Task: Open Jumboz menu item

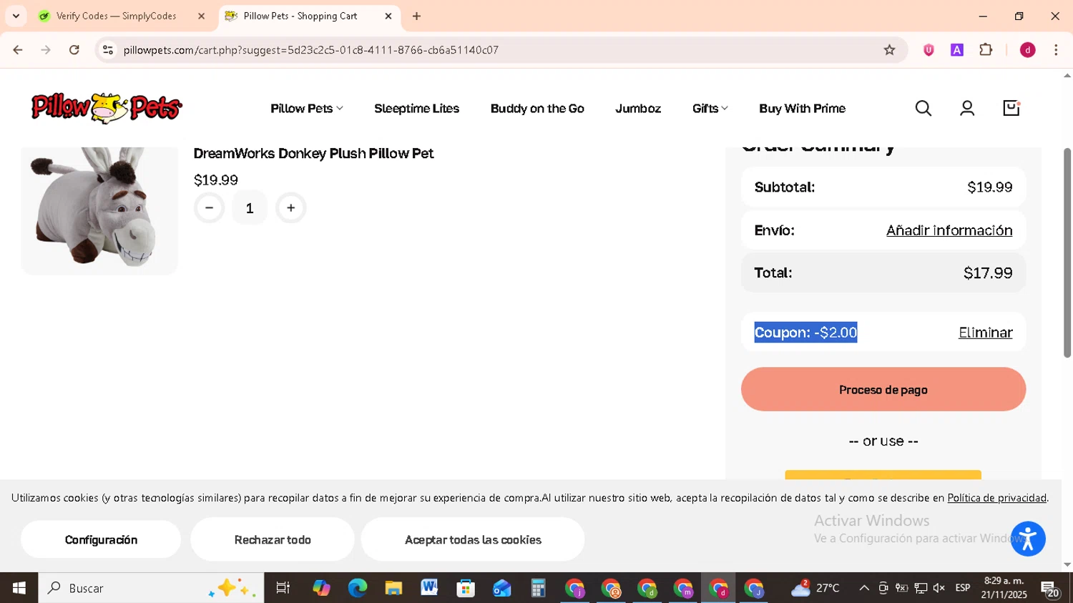Action: pyautogui.click(x=638, y=109)
